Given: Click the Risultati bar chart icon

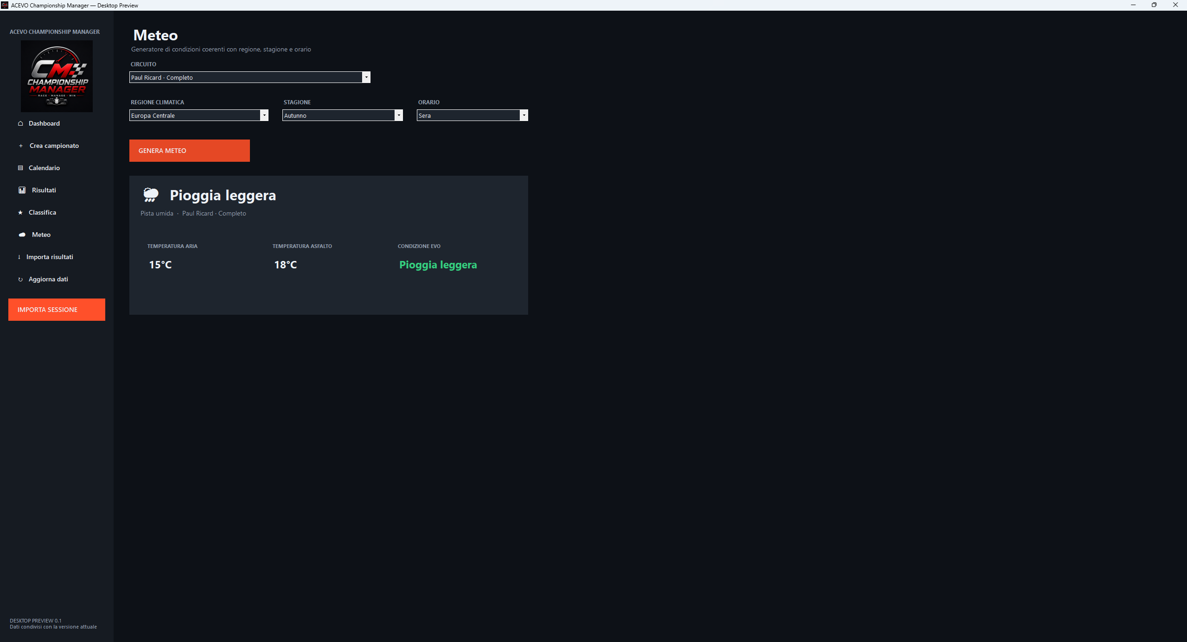Looking at the screenshot, I should 22,190.
